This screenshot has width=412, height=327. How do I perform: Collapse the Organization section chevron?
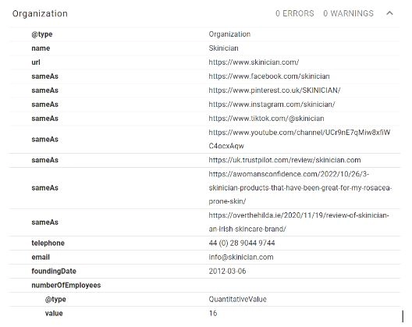click(389, 13)
